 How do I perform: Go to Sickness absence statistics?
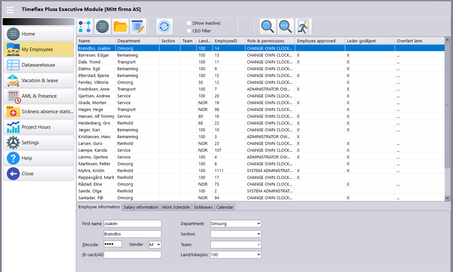(x=38, y=111)
